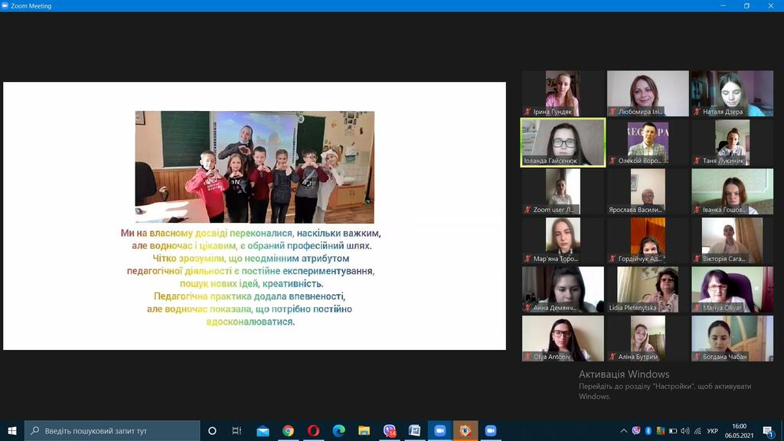Click the Windows search input field
The height and width of the screenshot is (441, 784).
coord(113,430)
